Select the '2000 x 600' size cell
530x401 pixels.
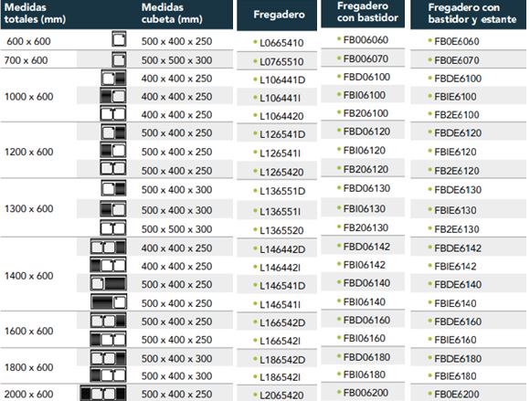[x=28, y=395]
